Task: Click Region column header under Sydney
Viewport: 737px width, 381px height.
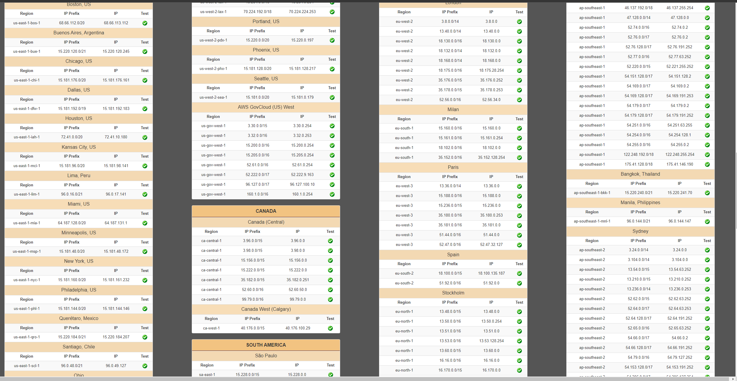Action: click(592, 241)
